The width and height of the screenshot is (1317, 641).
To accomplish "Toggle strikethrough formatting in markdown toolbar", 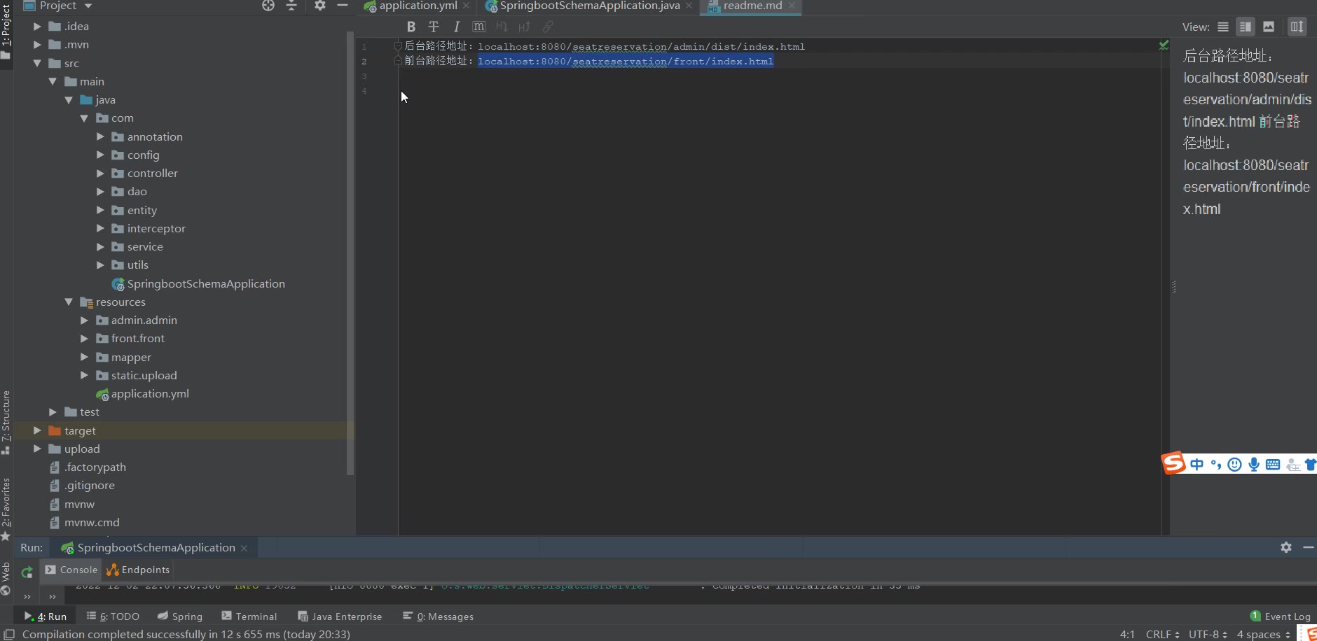I will coord(434,27).
